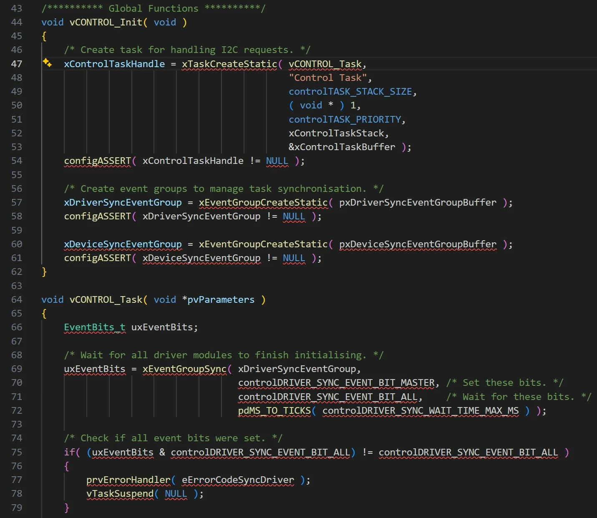The height and width of the screenshot is (518, 597).
Task: Click line number 54 in the gutter
Action: click(17, 161)
